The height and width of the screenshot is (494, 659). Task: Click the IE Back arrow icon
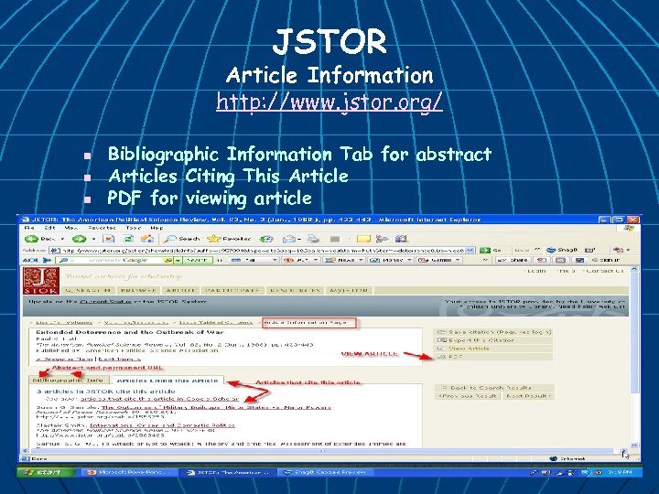[x=31, y=239]
